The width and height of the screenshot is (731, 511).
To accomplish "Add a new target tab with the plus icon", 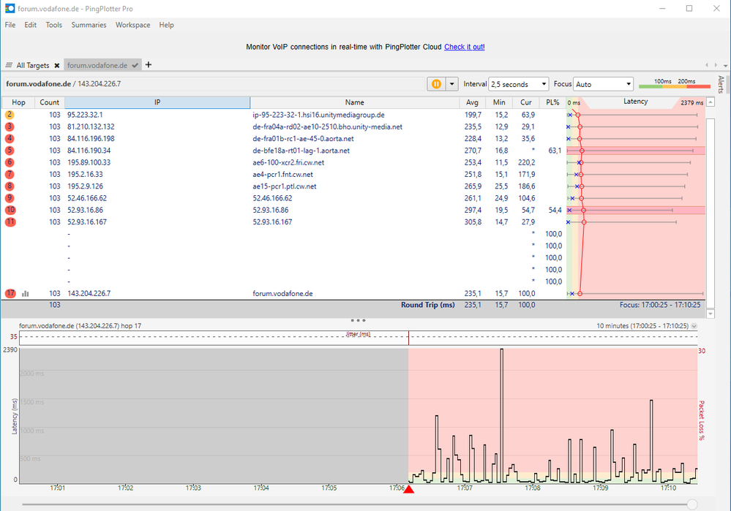I will (x=149, y=65).
